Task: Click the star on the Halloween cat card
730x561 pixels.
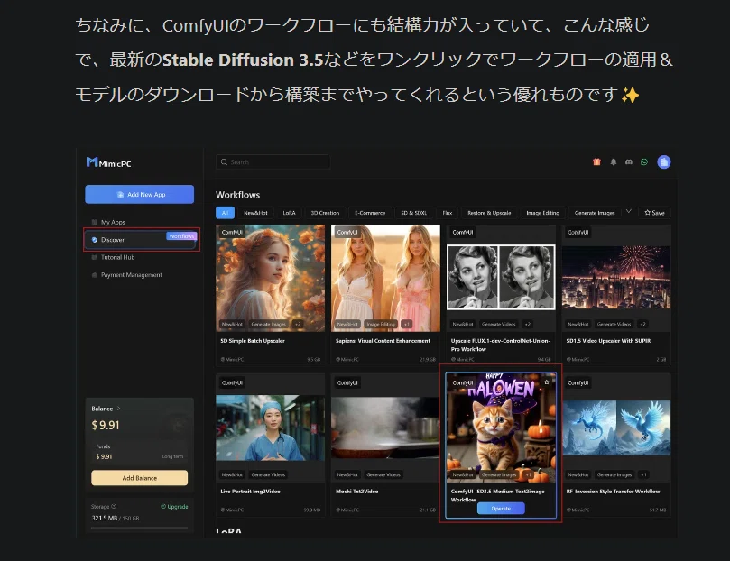Action: (x=547, y=382)
